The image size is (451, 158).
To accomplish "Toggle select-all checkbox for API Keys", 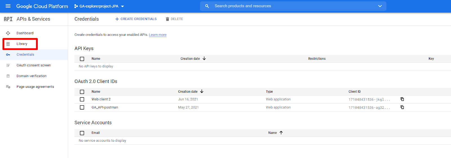I will pyautogui.click(x=82, y=59).
